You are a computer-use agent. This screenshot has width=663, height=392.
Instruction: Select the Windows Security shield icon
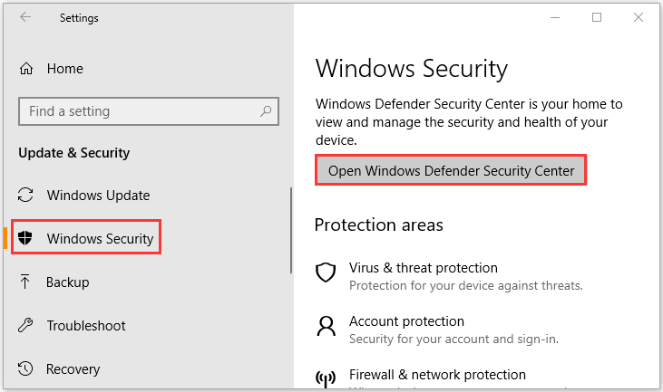point(25,238)
